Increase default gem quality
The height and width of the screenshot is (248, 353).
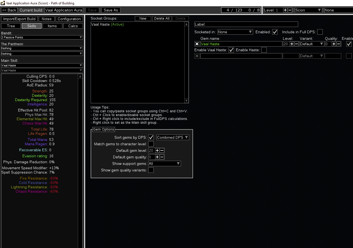[157, 157]
